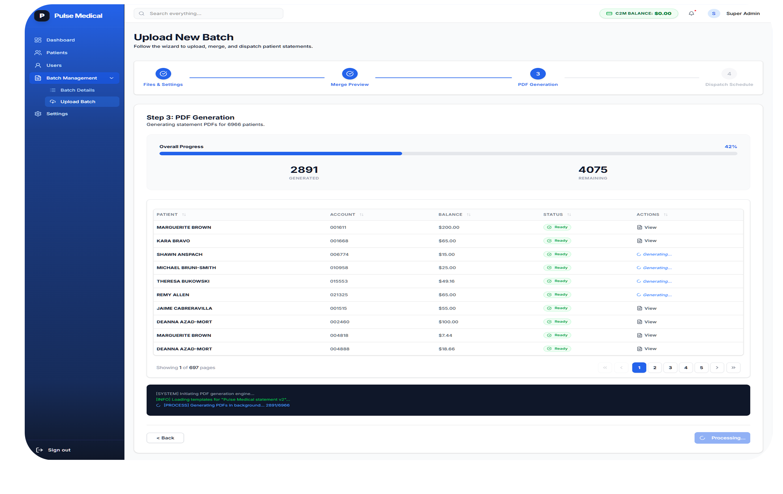Sort table by Patient column
The height and width of the screenshot is (494, 783).
[184, 215]
